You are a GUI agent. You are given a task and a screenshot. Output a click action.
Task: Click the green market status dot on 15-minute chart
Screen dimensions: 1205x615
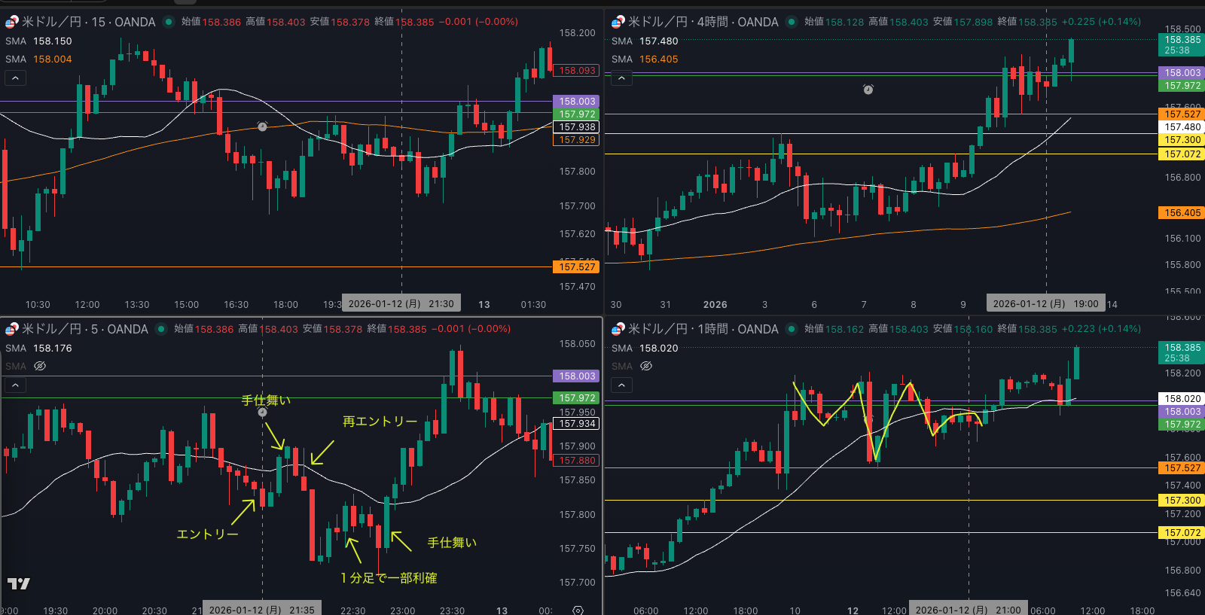pyautogui.click(x=169, y=22)
